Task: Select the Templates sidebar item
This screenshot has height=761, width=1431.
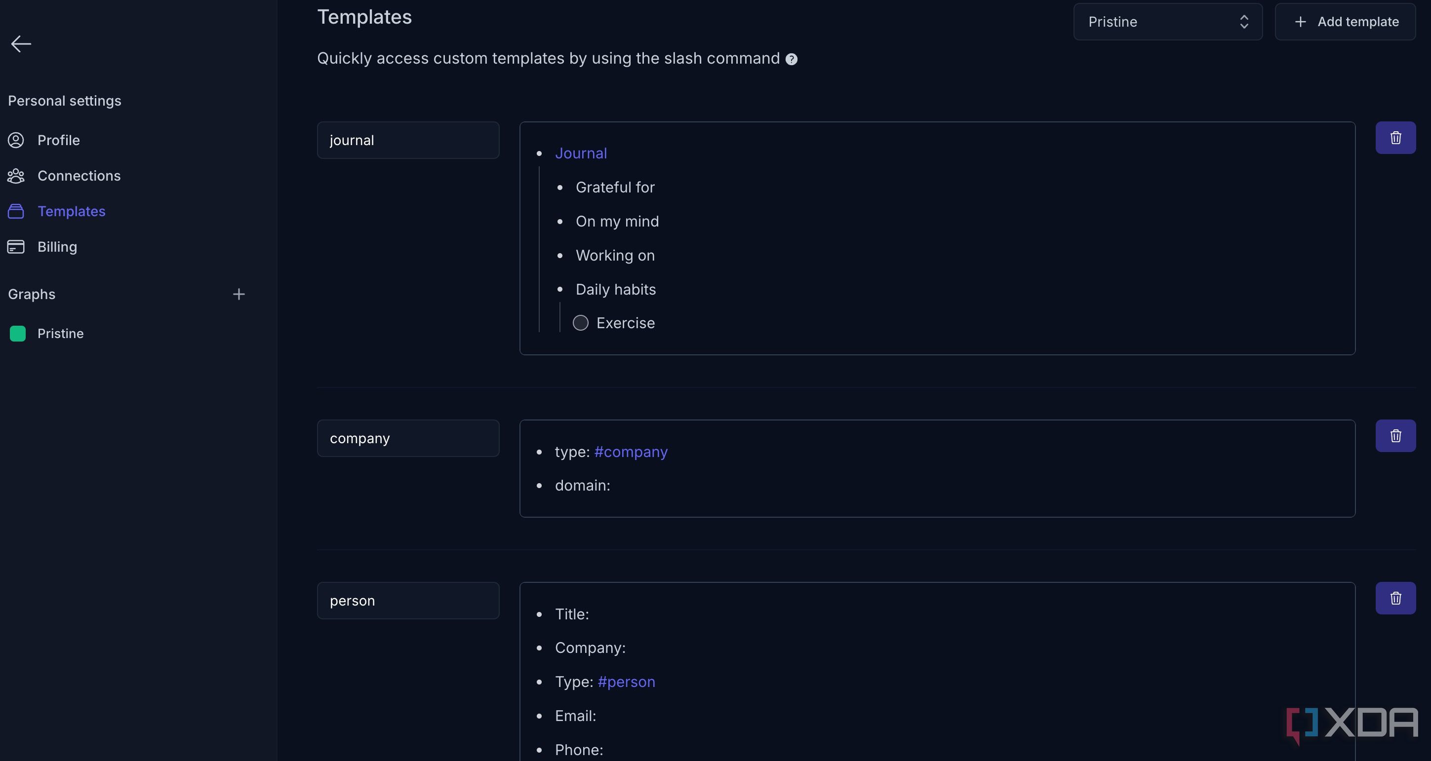Action: coord(71,212)
